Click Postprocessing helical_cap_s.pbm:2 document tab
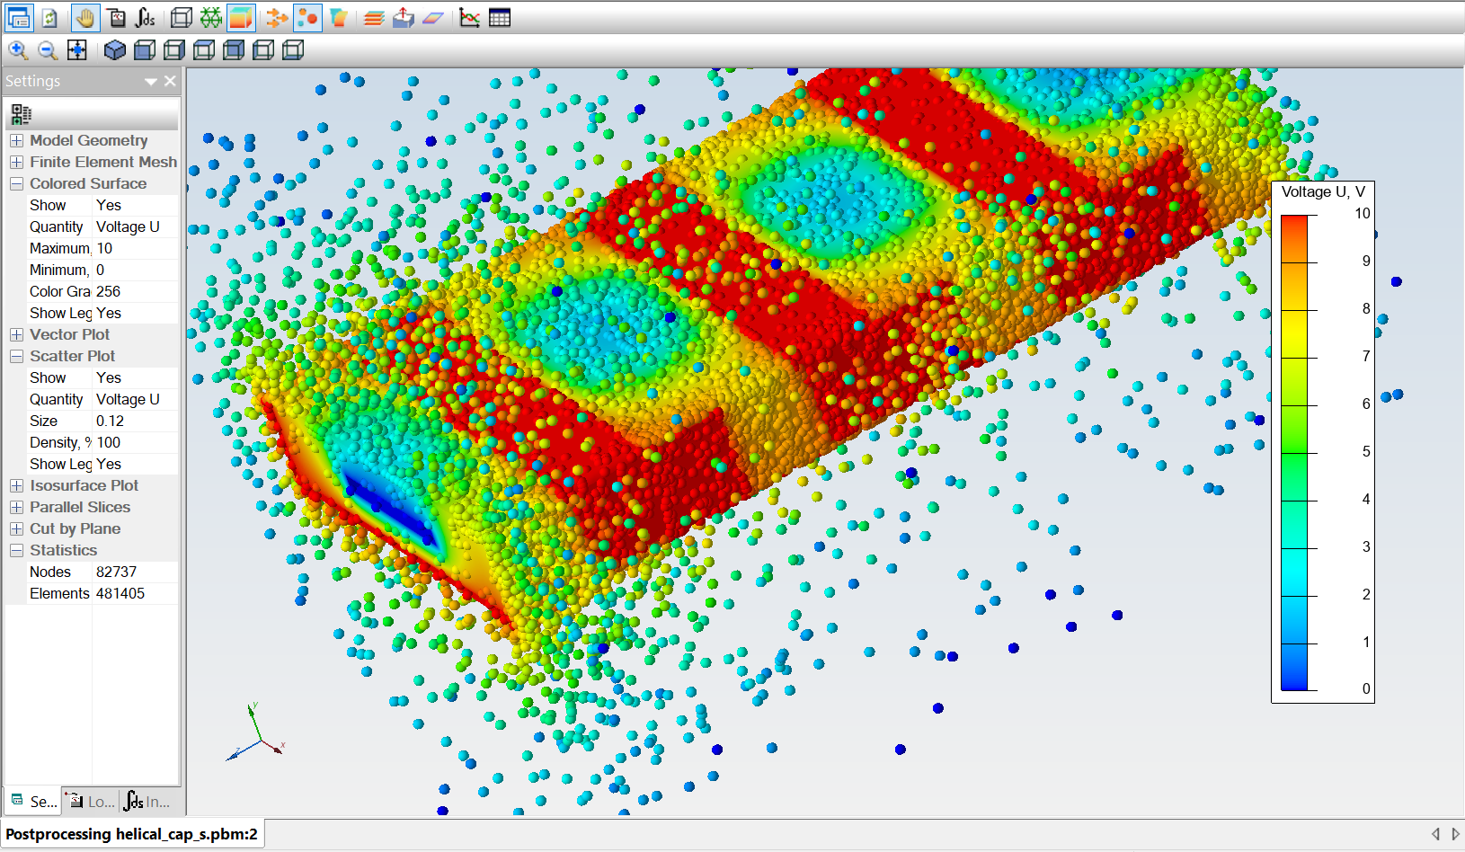Image resolution: width=1465 pixels, height=852 pixels. click(x=132, y=834)
